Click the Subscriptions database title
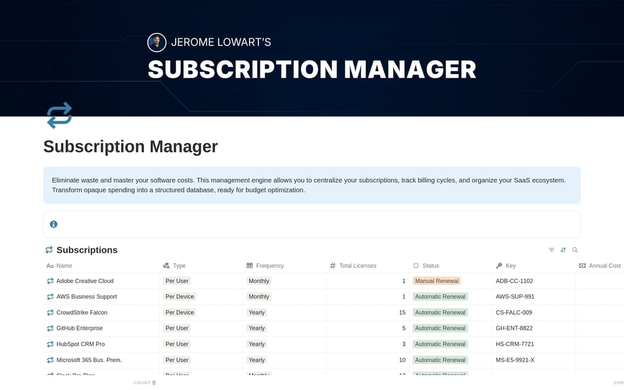 [x=87, y=250]
